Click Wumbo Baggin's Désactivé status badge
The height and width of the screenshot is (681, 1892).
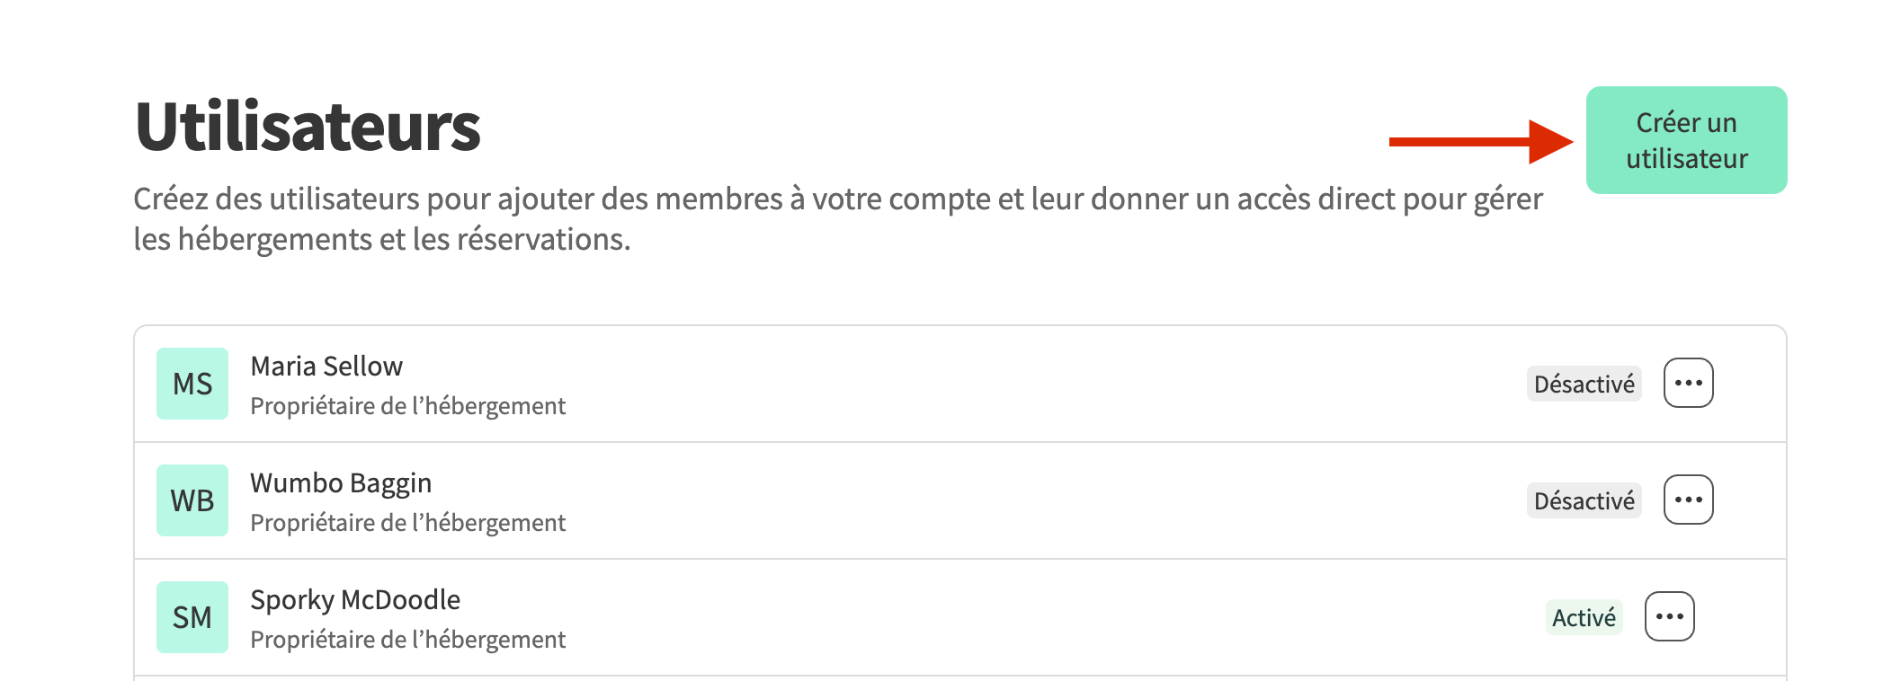click(1584, 501)
